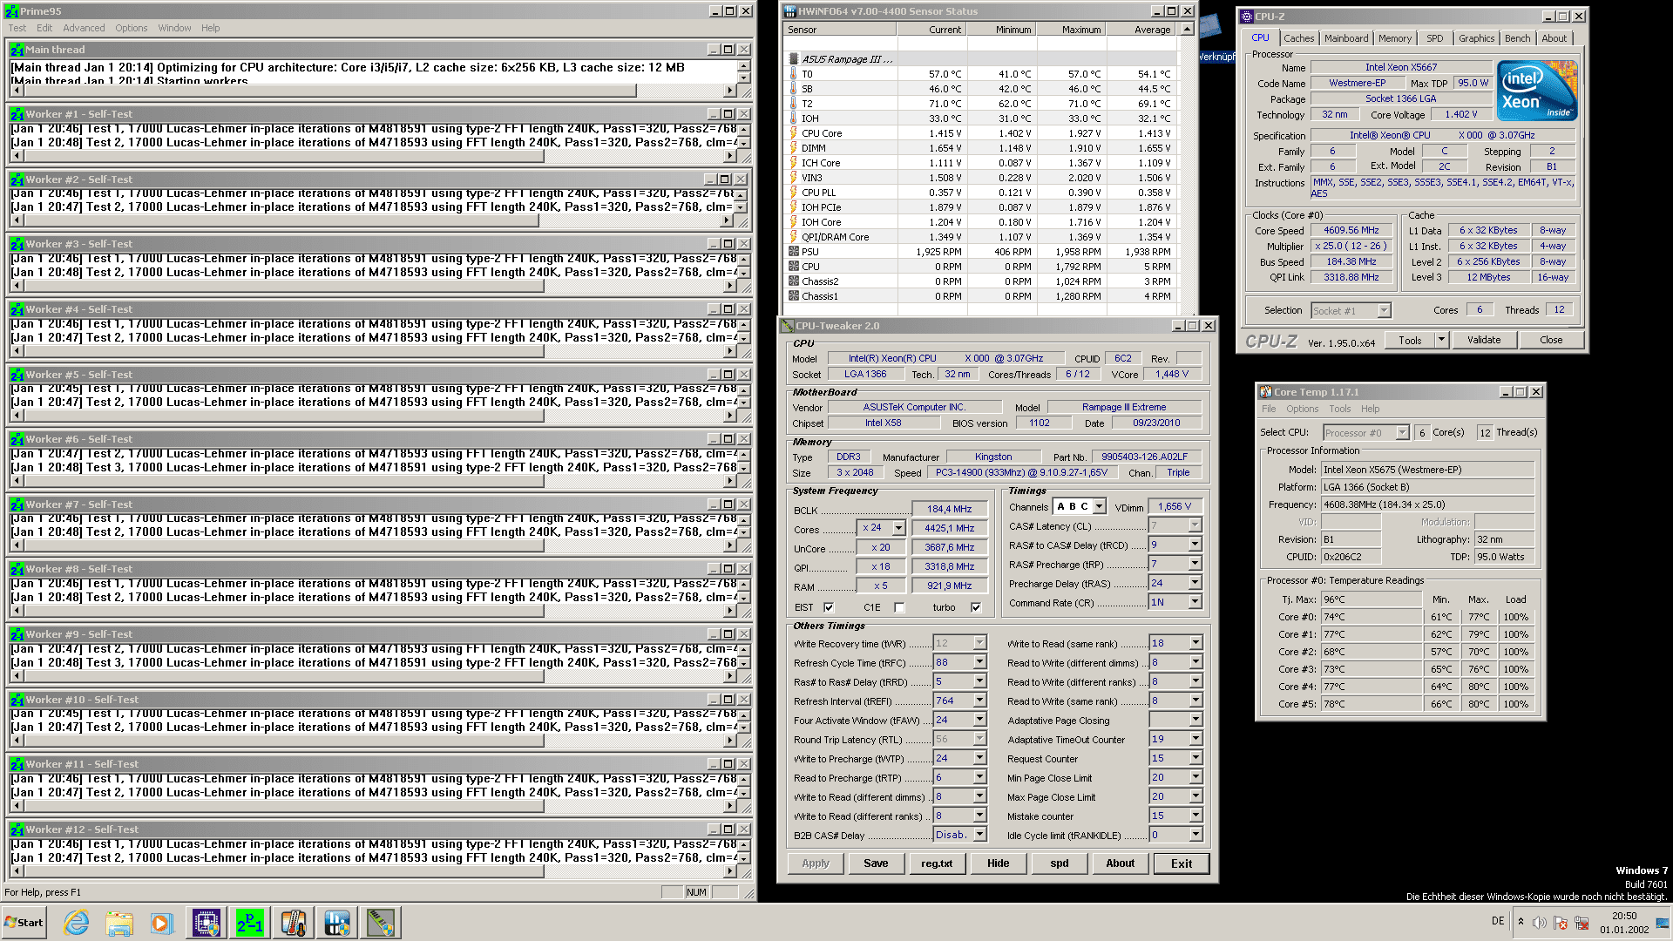Switch to Core Temp thermometer taskbar icon
1673x941 pixels.
294,923
